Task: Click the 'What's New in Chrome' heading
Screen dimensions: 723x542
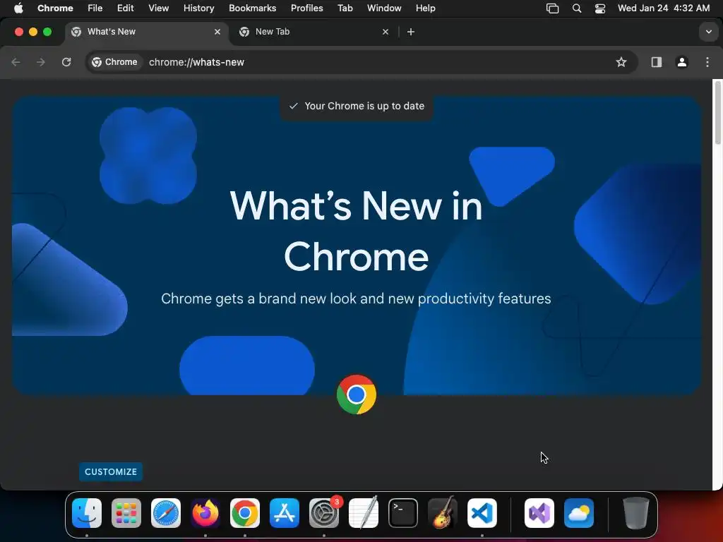Action: [x=356, y=231]
